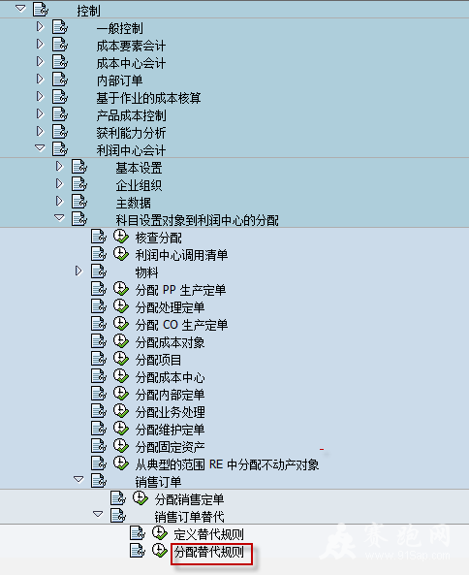469x575 pixels.
Task: Expand the 基于作业的成本核算 node
Action: click(41, 96)
